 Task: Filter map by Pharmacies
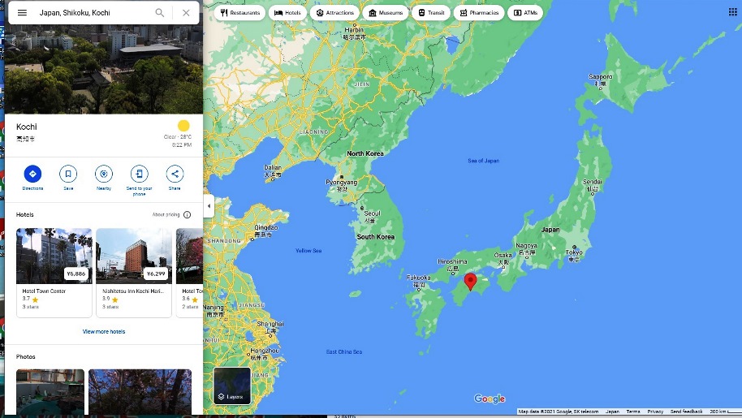[x=479, y=13]
